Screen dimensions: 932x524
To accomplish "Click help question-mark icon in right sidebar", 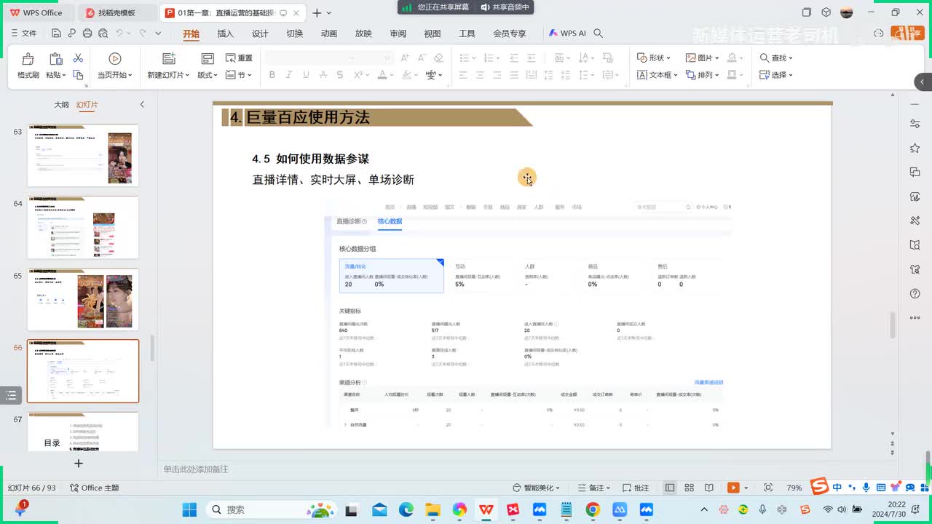I will pyautogui.click(x=915, y=293).
